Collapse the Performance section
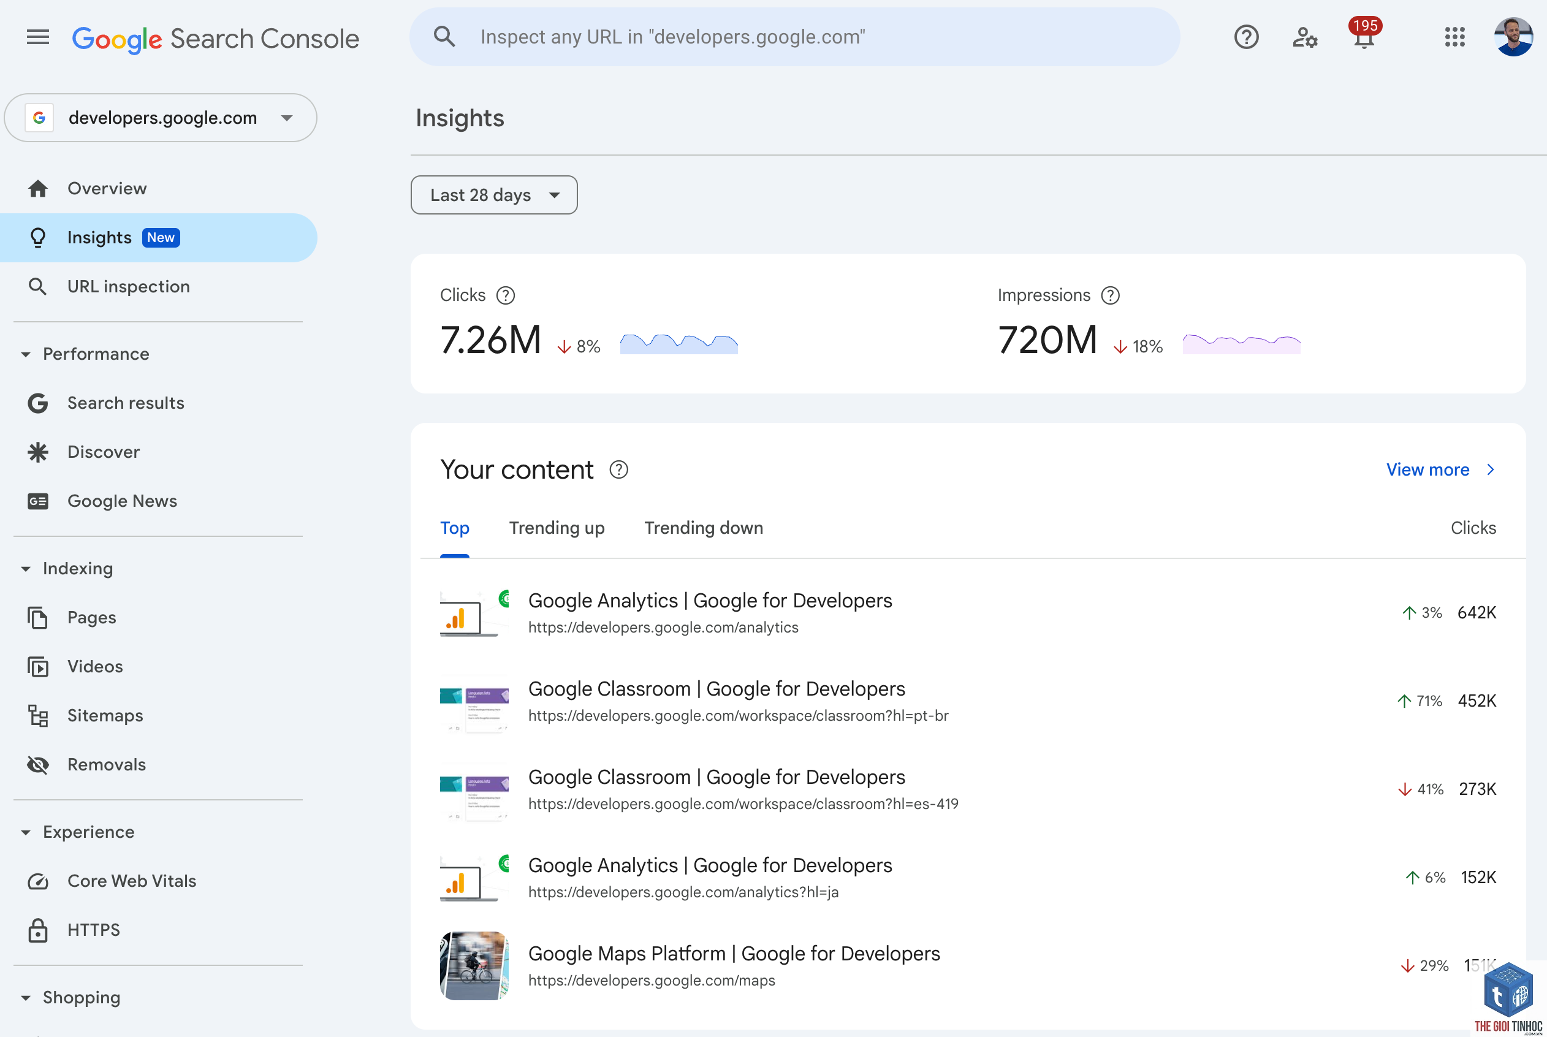The height and width of the screenshot is (1037, 1547). [x=26, y=354]
